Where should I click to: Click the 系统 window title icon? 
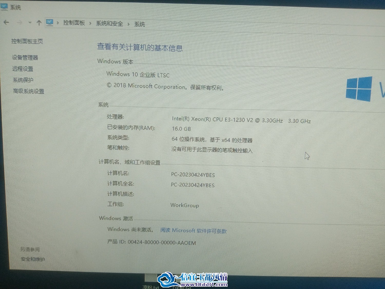click(4, 6)
